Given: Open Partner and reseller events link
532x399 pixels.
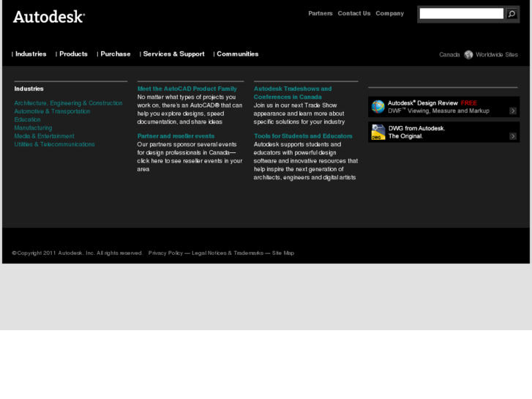Looking at the screenshot, I should [176, 136].
